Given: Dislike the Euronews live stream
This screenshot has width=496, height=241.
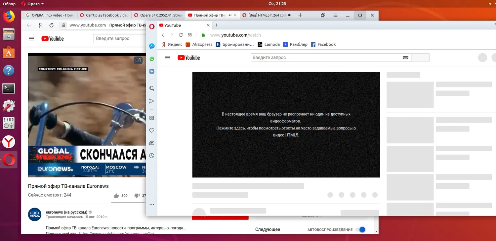Looking at the screenshot, I should (x=137, y=196).
